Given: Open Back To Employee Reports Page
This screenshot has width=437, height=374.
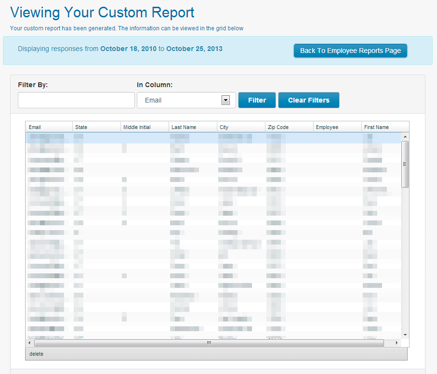Looking at the screenshot, I should tap(350, 50).
